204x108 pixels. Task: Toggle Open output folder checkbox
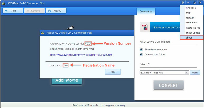[141, 54]
